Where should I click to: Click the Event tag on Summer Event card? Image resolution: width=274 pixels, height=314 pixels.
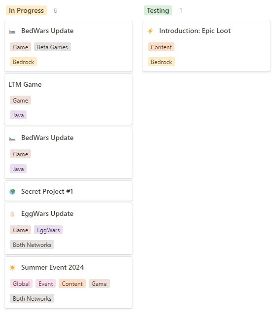click(46, 283)
